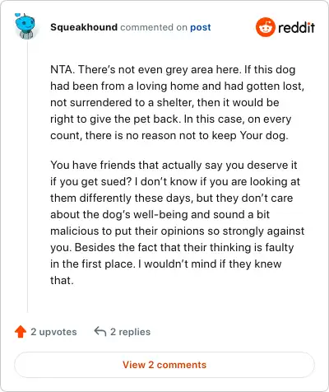This screenshot has width=329, height=392.
Task: Visit the Squeakhound username profile
Action: (84, 27)
